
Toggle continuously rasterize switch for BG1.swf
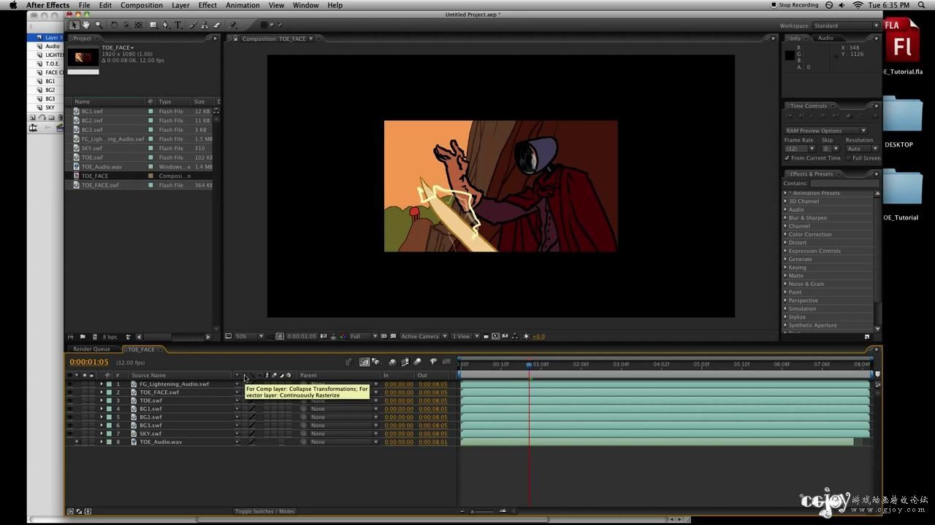[x=244, y=409]
